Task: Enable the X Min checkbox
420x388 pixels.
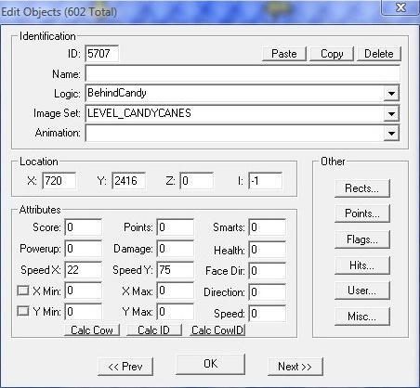Action: [x=23, y=291]
